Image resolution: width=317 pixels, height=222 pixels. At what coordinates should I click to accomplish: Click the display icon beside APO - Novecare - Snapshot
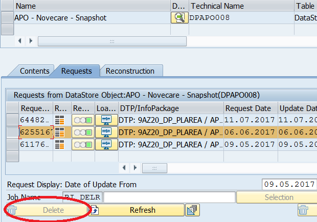click(179, 17)
